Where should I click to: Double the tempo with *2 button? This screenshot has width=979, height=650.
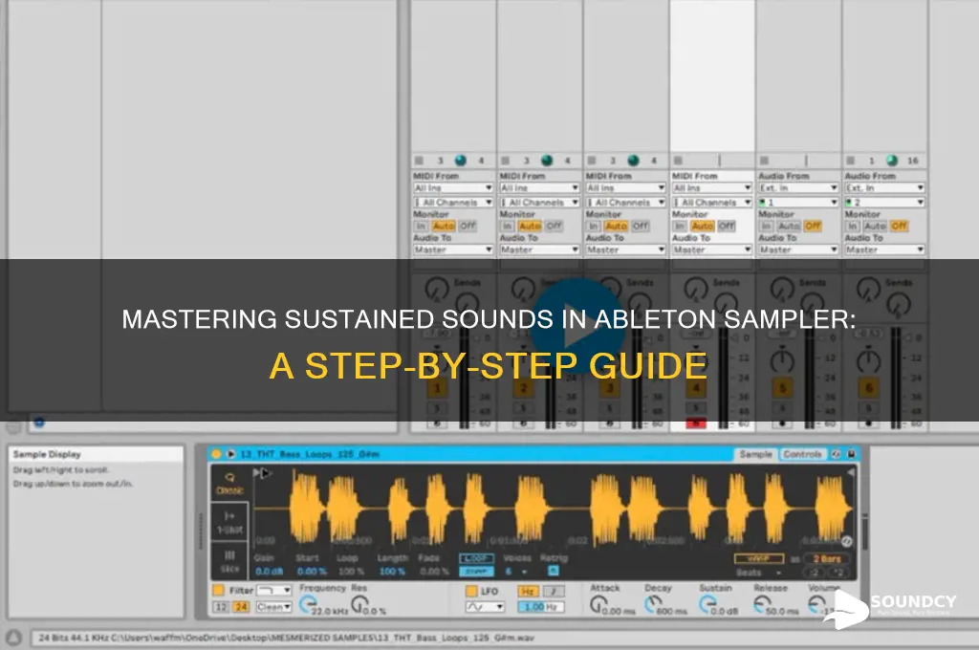tap(838, 572)
